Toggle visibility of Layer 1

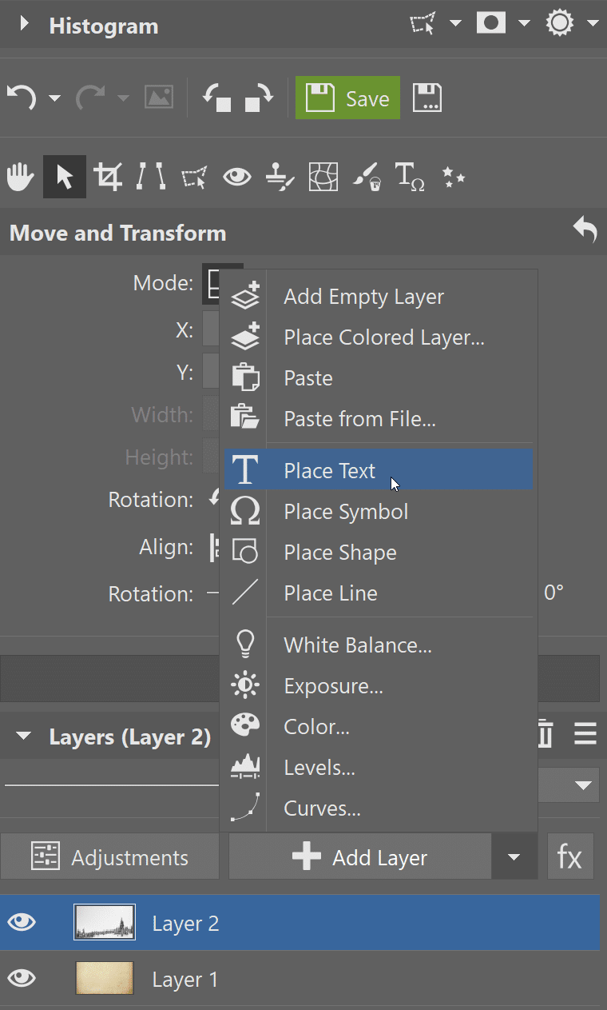tap(22, 978)
